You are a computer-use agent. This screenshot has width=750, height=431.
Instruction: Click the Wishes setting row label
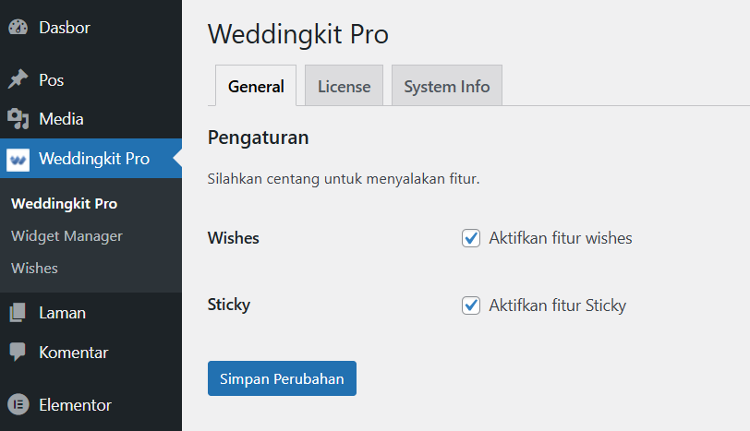(x=234, y=238)
